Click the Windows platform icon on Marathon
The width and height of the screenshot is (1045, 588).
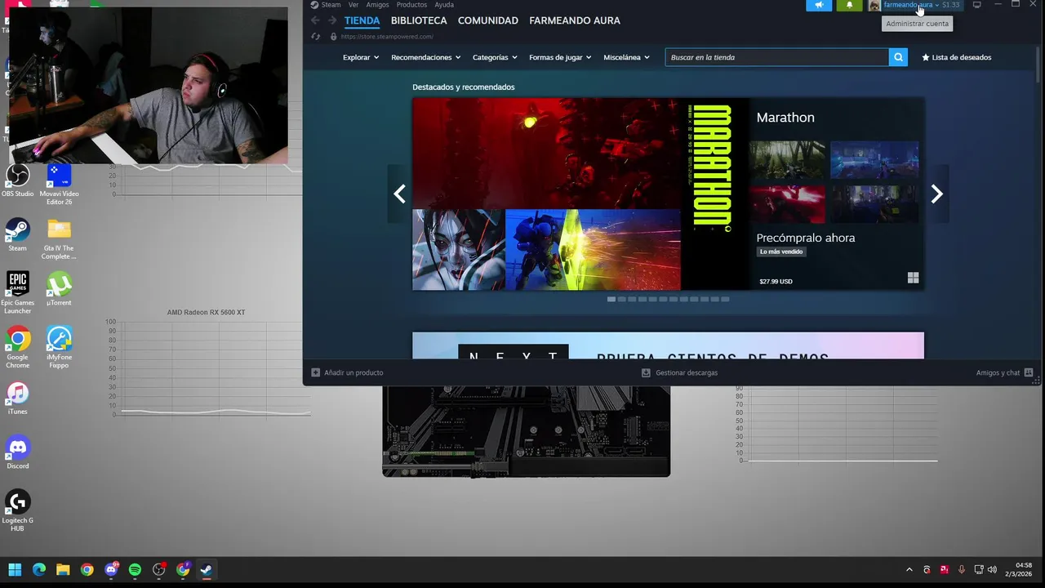click(913, 278)
